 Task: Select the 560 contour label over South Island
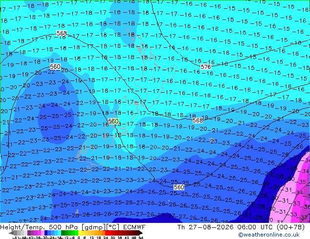tap(113, 121)
